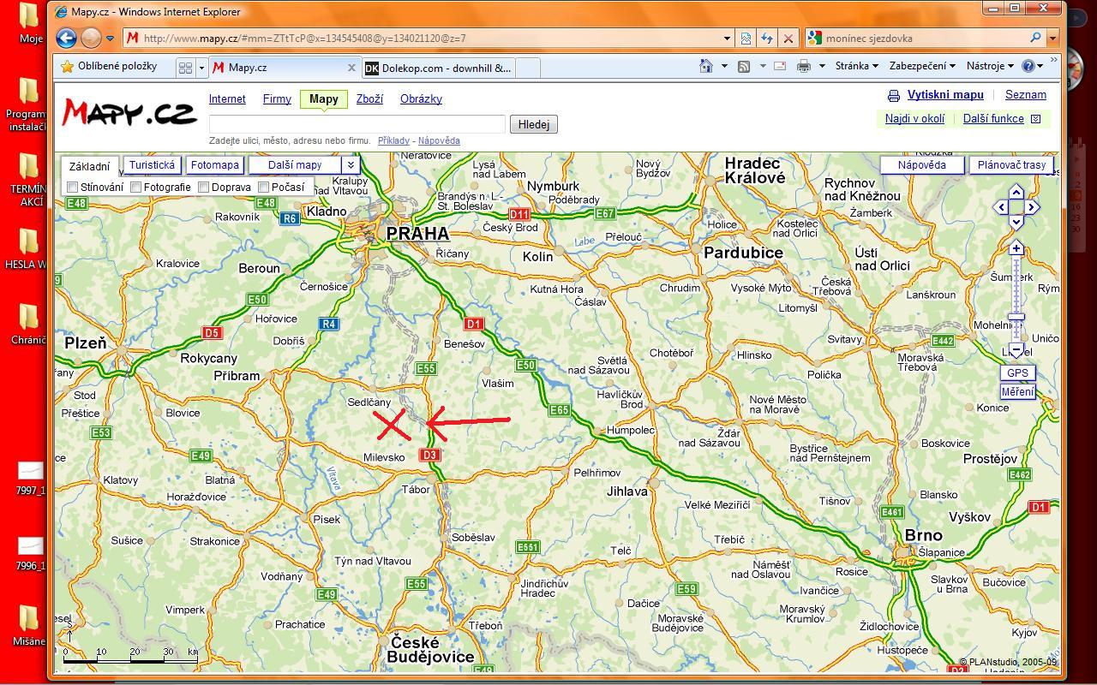1097x685 pixels.
Task: Enable the Stínování checkbox
Action: (x=73, y=187)
